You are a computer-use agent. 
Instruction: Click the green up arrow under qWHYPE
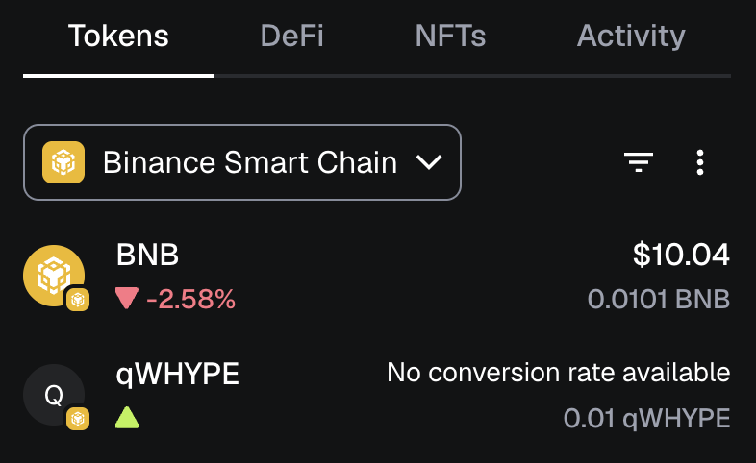click(127, 418)
